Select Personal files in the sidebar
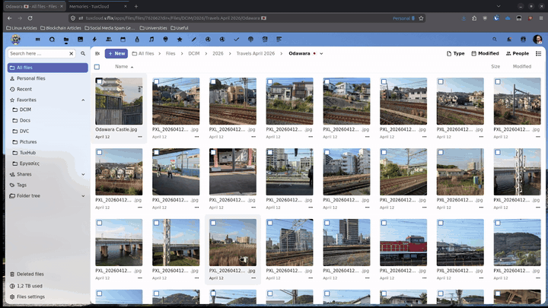This screenshot has width=548, height=308. click(x=47, y=78)
